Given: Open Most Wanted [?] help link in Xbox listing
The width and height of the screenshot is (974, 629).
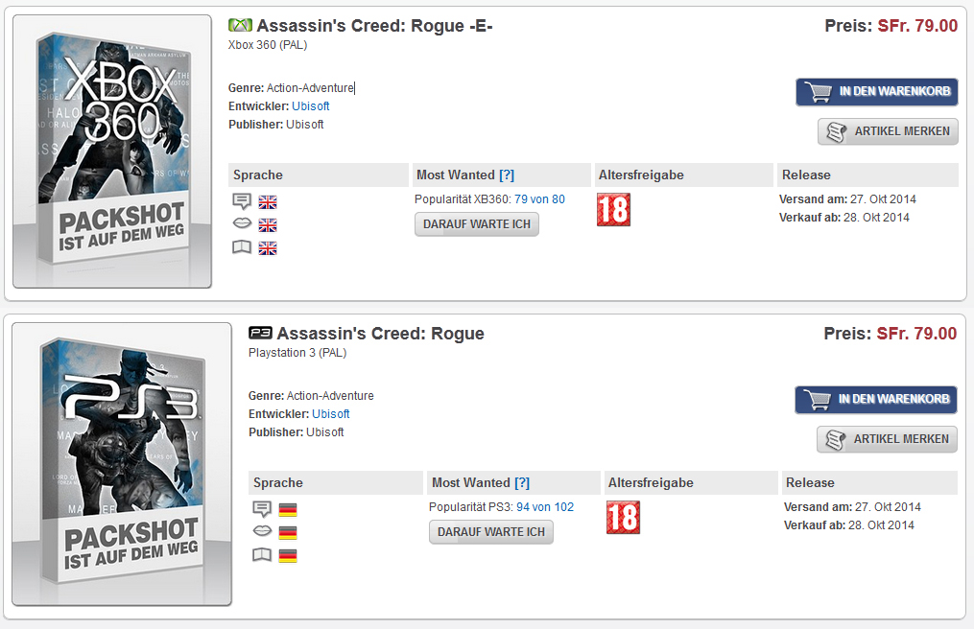Looking at the screenshot, I should click(507, 175).
